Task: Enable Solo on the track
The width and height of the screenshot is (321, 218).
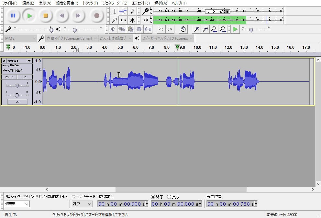Action: click(x=25, y=77)
